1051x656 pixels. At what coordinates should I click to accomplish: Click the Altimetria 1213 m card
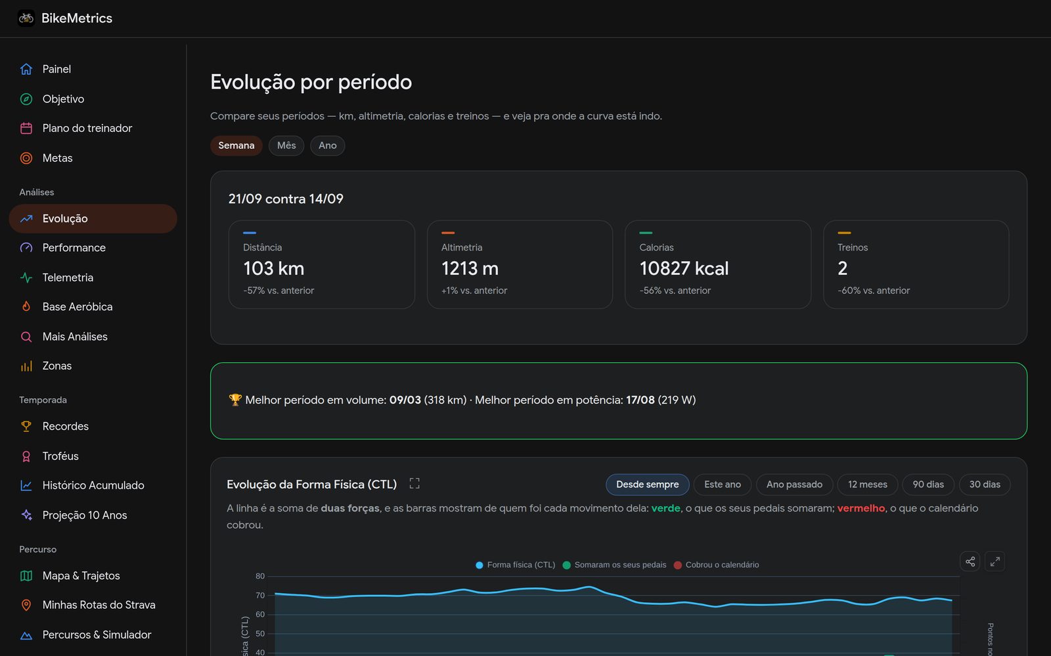click(520, 264)
